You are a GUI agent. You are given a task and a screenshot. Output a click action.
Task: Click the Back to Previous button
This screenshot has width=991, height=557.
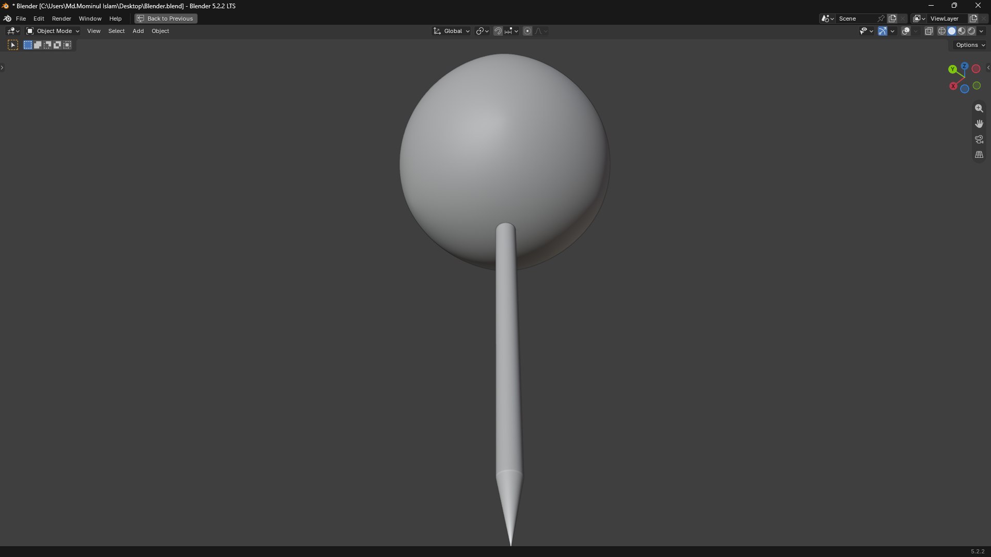click(166, 19)
